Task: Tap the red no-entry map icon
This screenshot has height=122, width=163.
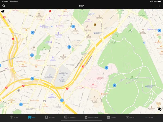Action: point(50,11)
